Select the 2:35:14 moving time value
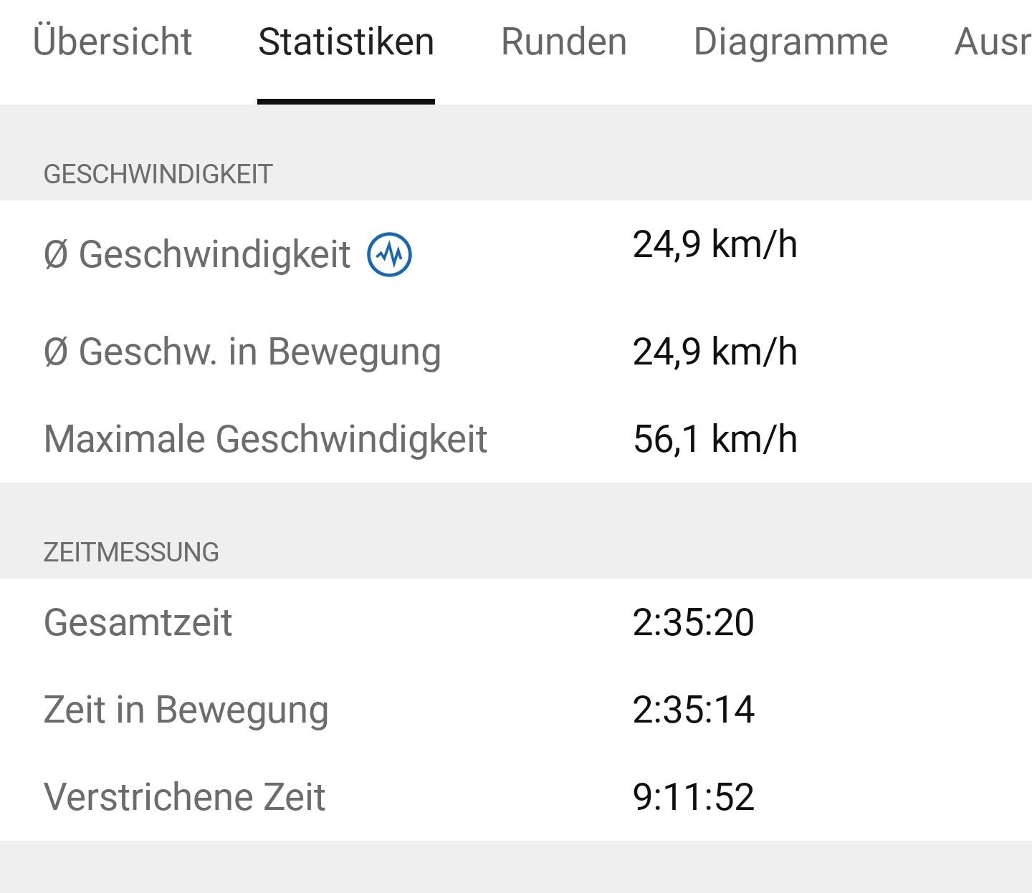The width and height of the screenshot is (1032, 893). [693, 710]
